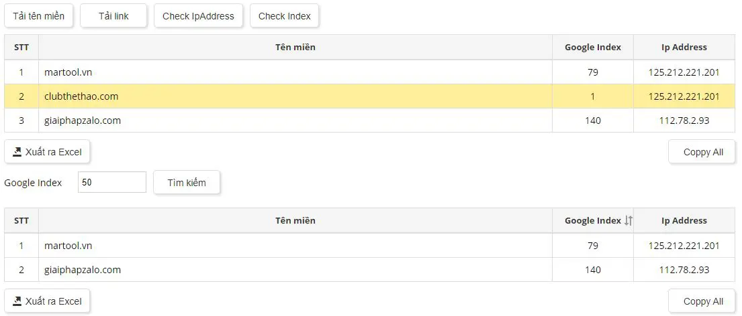Click the export icon in the top Xuất ra Excel button
Screen dimensions: 742x316
click(17, 152)
